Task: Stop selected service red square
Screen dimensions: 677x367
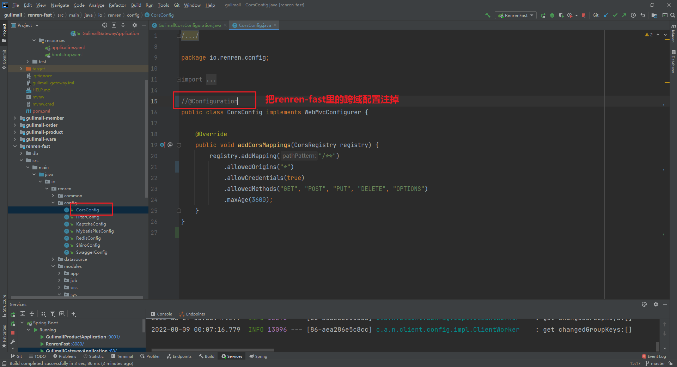Action: click(x=13, y=333)
